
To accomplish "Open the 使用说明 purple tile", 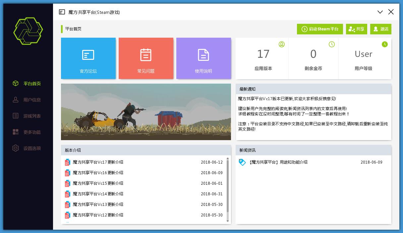I will (203, 58).
